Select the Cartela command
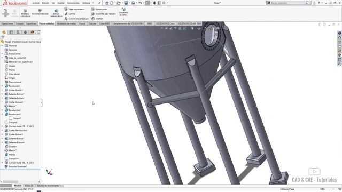The image size is (342, 192). point(70,14)
